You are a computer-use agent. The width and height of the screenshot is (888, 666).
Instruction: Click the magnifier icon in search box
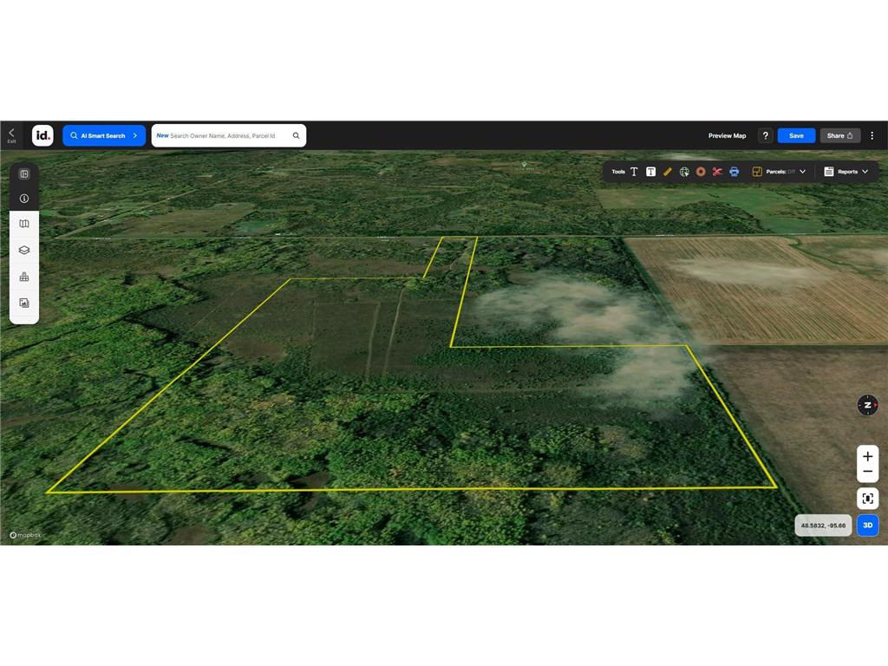click(x=297, y=136)
